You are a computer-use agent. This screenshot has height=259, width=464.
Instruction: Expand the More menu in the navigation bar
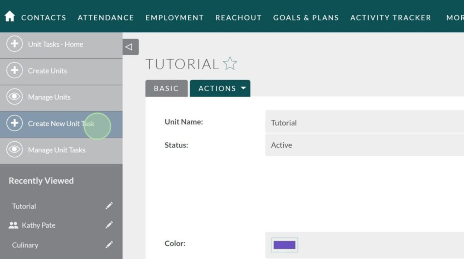454,18
